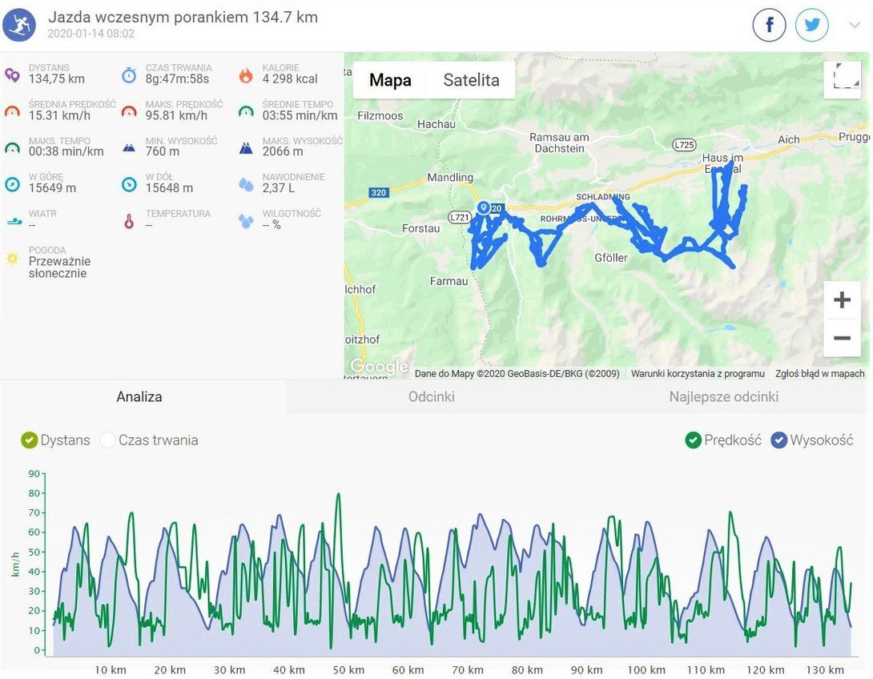Click the wind (Wiatr) icon
The image size is (873, 679).
[x=14, y=222]
